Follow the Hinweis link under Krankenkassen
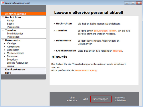 [118, 51]
